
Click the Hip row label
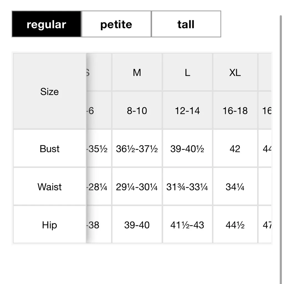(x=49, y=225)
